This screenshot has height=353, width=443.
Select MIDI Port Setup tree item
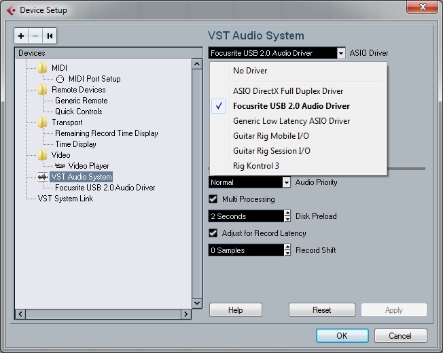pyautogui.click(x=94, y=79)
